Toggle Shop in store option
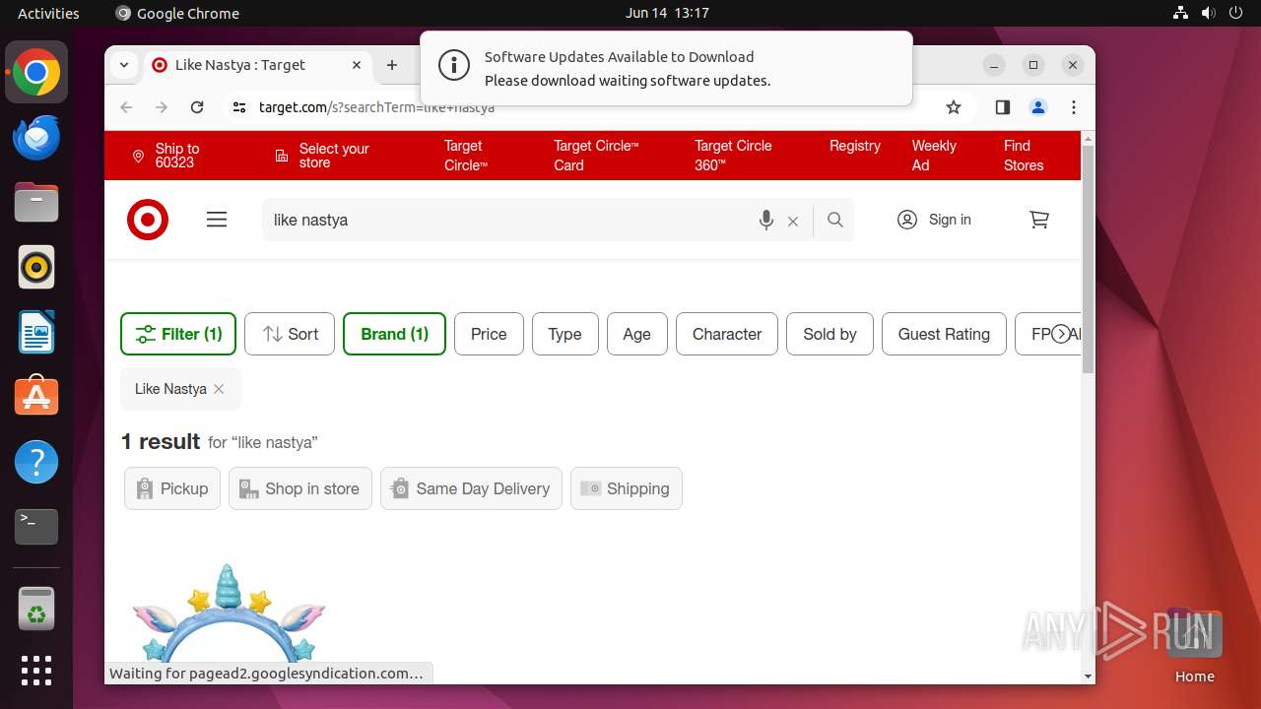The width and height of the screenshot is (1261, 709). coord(300,488)
